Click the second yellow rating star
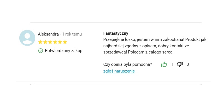This screenshot has width=224, height=112. pyautogui.click(x=45, y=42)
